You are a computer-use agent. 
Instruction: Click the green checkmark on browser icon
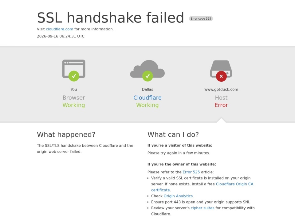[74, 76]
